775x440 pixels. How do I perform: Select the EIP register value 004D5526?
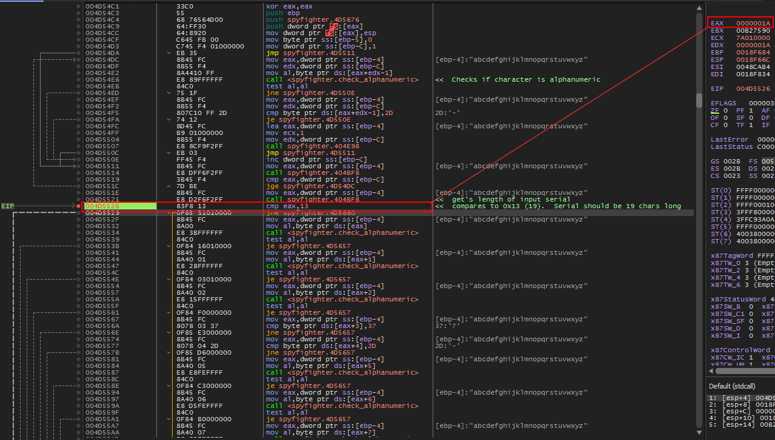tap(753, 88)
